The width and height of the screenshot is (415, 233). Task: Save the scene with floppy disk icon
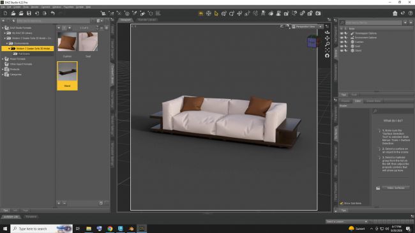click(29, 13)
